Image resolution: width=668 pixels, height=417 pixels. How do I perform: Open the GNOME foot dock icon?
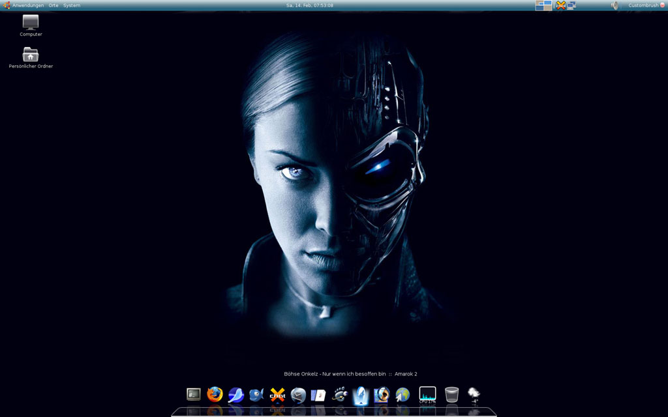339,394
